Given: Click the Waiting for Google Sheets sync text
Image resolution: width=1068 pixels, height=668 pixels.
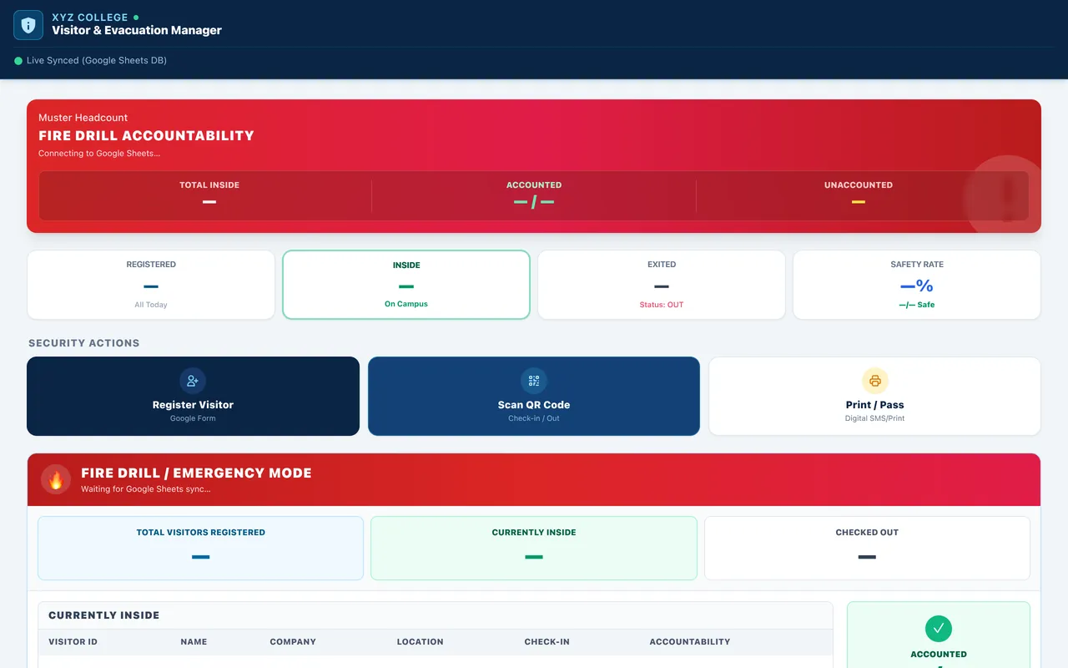Looking at the screenshot, I should coord(146,489).
